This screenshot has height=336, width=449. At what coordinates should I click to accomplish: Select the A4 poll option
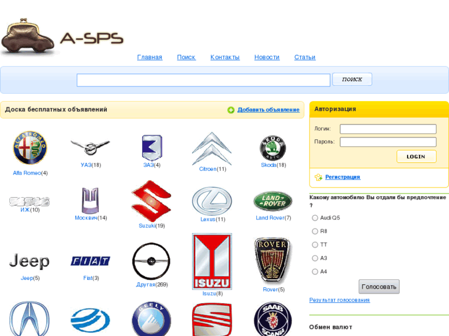315,272
